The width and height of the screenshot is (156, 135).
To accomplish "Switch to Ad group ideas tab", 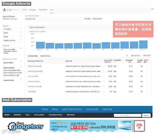I will [x=33, y=56].
